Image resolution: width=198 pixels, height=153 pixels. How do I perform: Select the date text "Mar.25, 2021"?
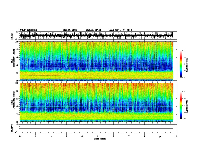70,30
